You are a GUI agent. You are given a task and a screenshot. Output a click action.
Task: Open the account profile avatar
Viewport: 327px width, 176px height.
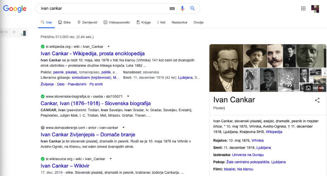315,9
